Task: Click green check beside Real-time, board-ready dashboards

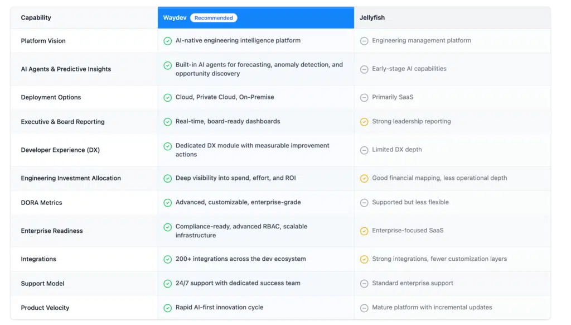Action: pyautogui.click(x=167, y=122)
